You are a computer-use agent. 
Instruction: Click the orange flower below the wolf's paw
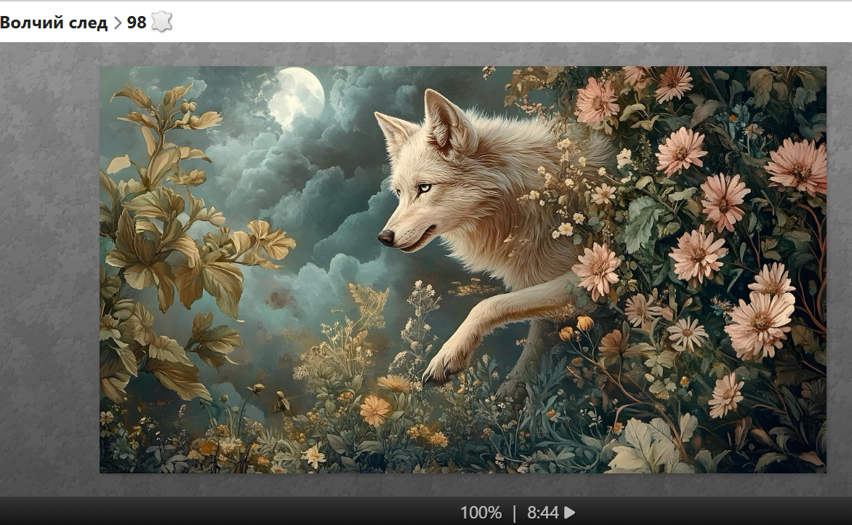point(375,410)
